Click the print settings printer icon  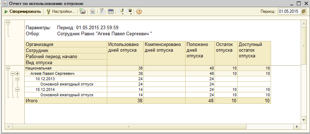83,12
